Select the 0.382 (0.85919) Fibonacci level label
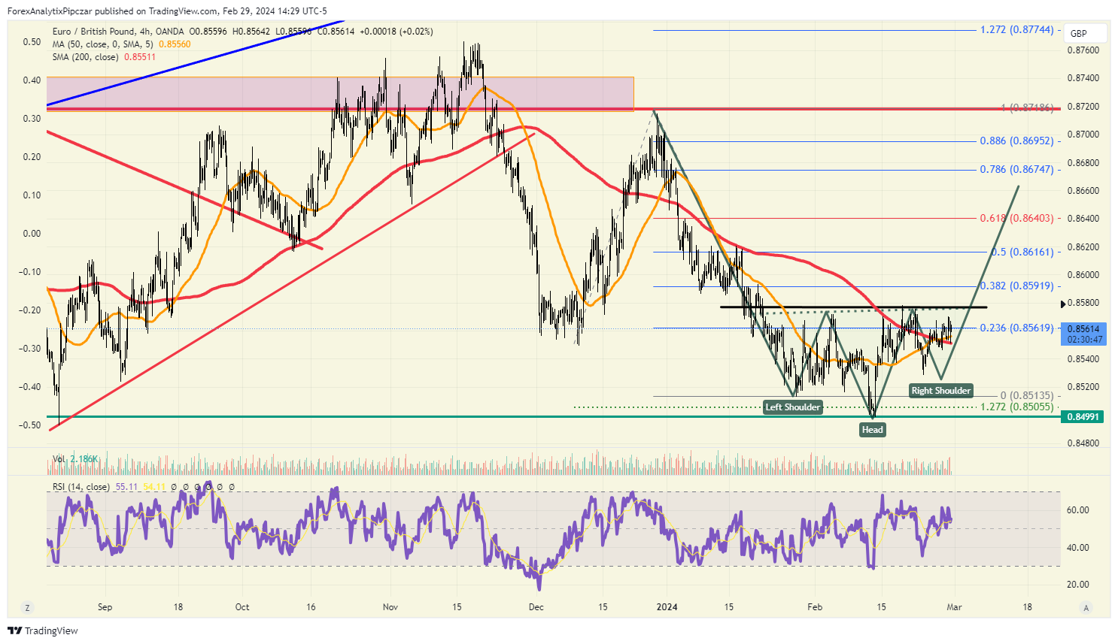1118x644 pixels. (1017, 286)
